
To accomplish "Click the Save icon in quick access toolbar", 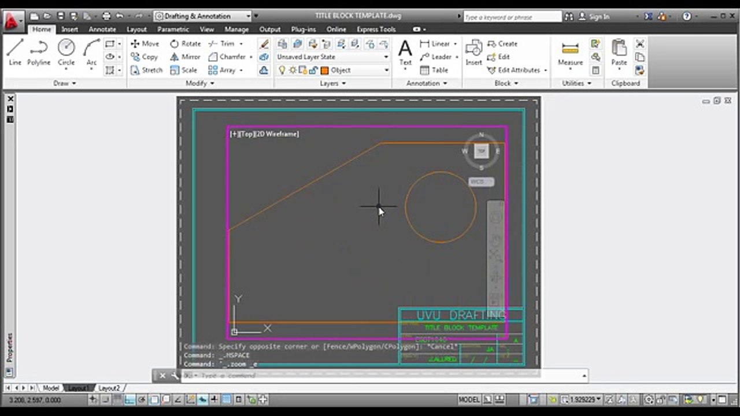I will pos(61,16).
